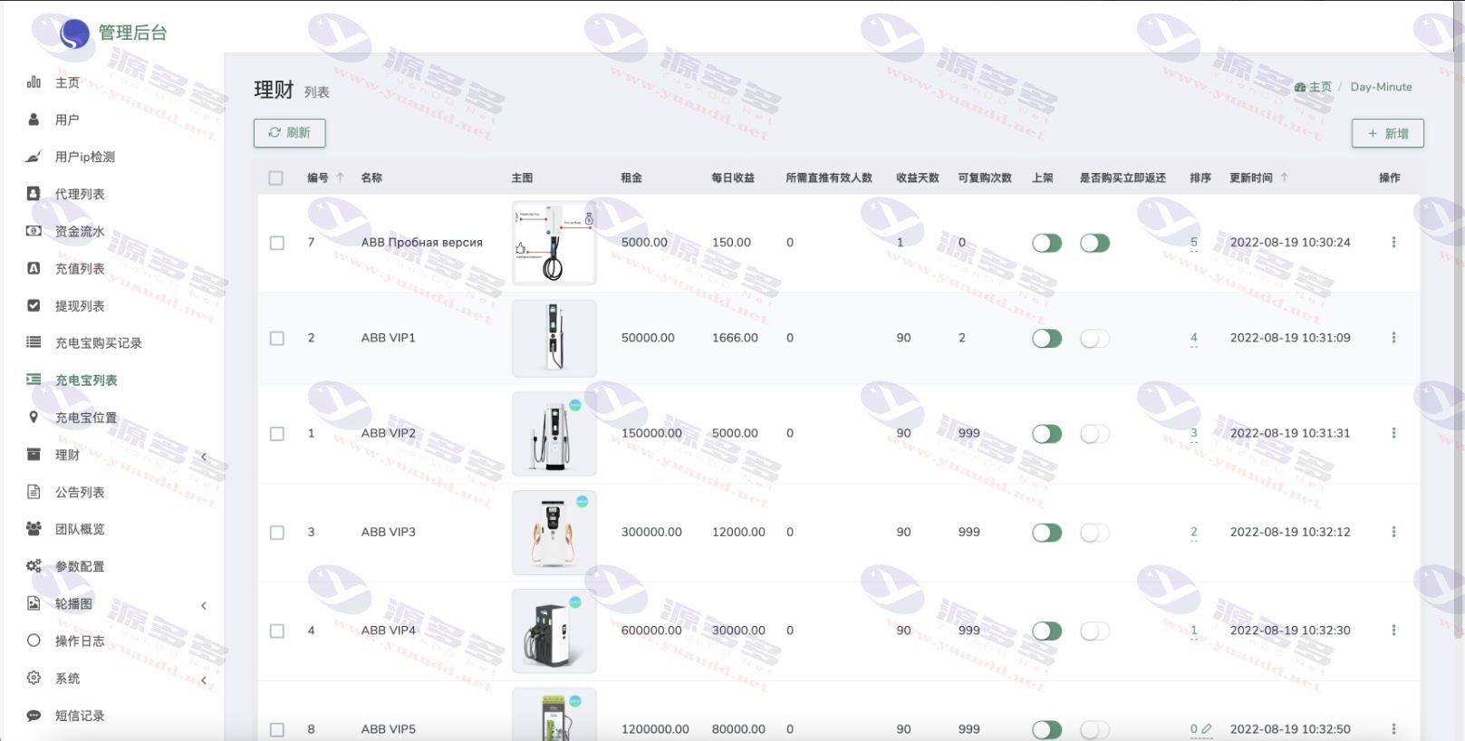
Task: Enable 是否购买立即返还 for ABB VIP1
Action: pyautogui.click(x=1094, y=338)
